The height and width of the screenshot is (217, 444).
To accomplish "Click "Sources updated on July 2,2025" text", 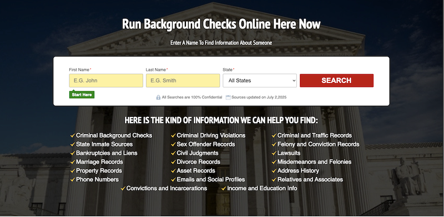I will 259,97.
